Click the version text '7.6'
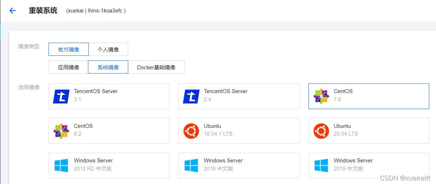Screen dimensions: 436x184 click(337, 99)
